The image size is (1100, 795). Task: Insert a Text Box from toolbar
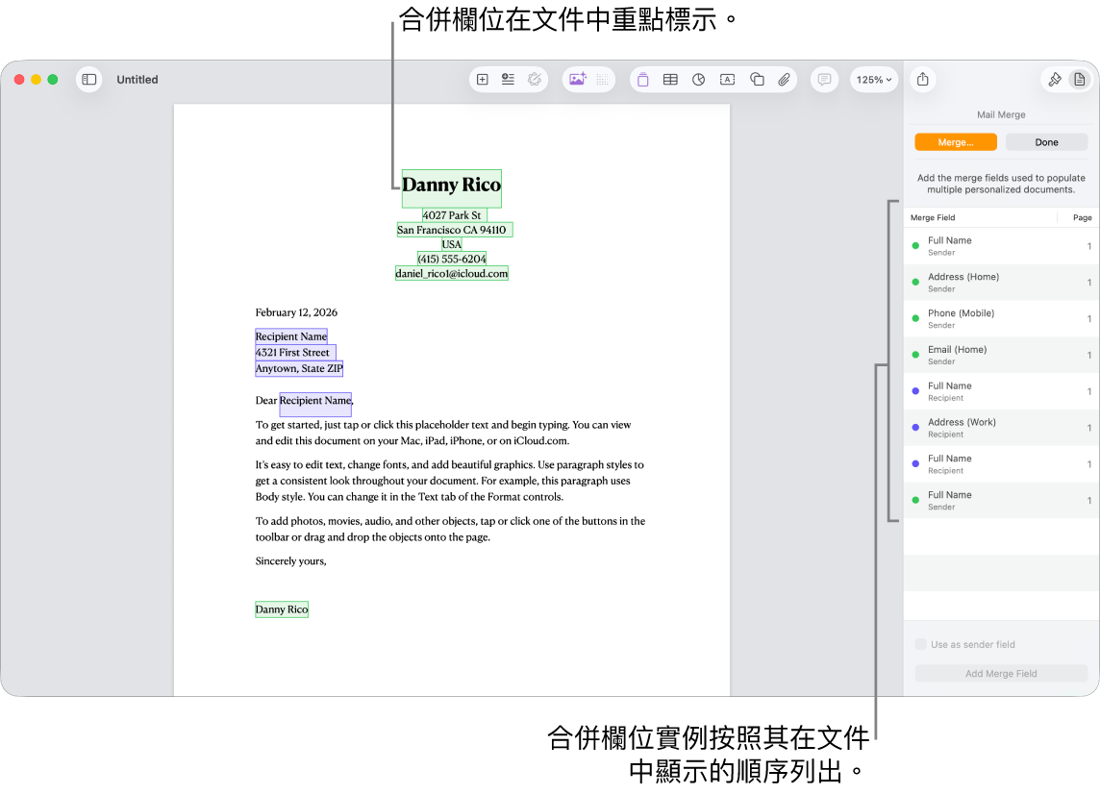pos(728,79)
